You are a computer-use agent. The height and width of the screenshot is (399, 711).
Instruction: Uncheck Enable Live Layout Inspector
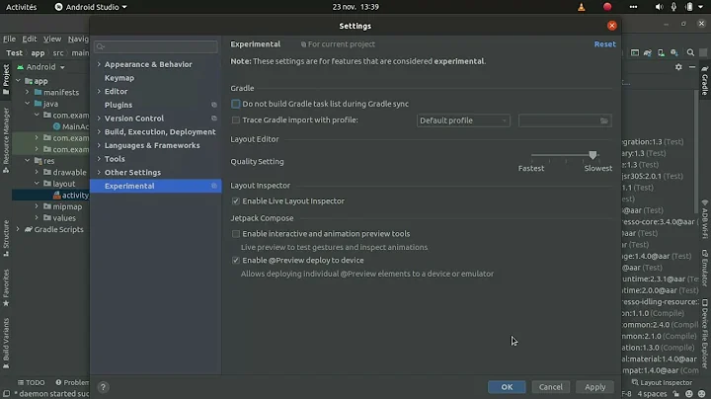pos(236,201)
